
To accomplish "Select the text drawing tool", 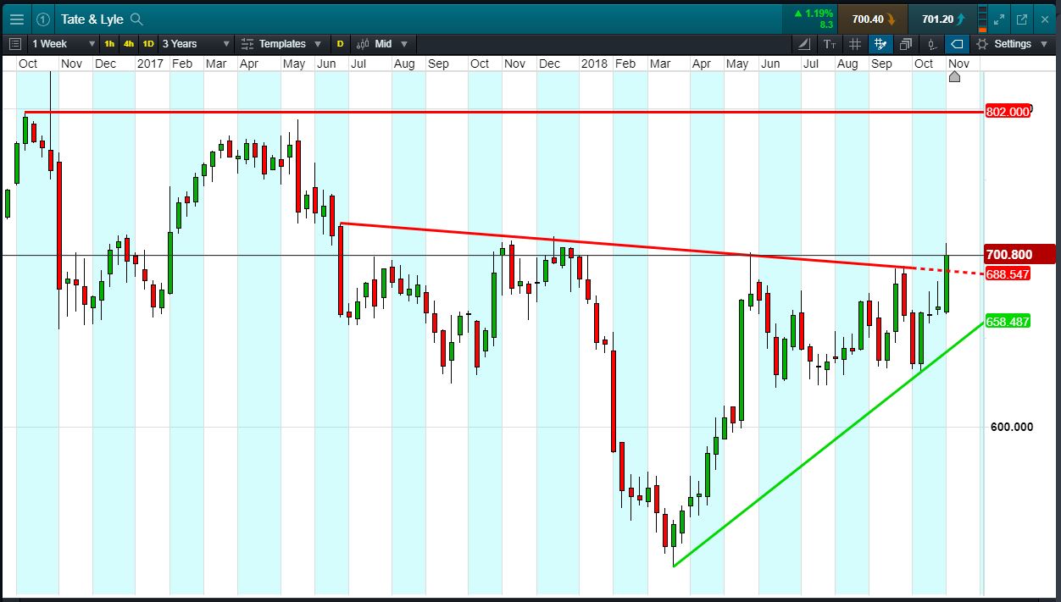I will (x=830, y=44).
